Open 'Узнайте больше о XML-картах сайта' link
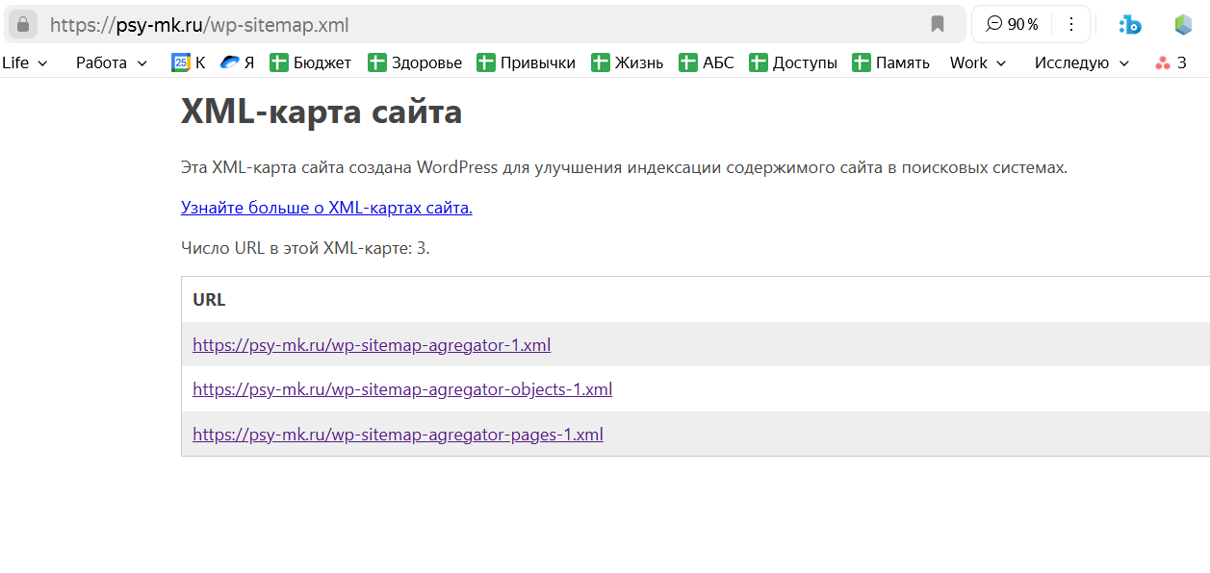The width and height of the screenshot is (1210, 573). point(326,208)
